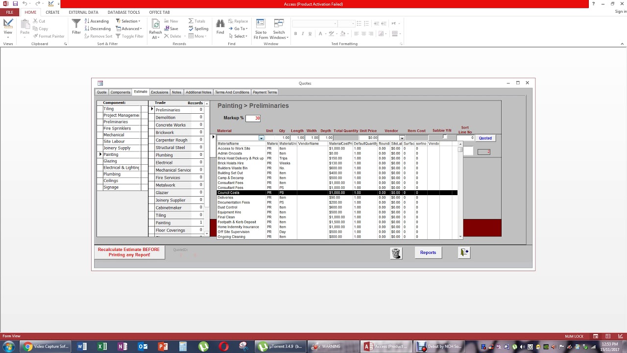Click the Reports button
The image size is (627, 353).
pyautogui.click(x=428, y=252)
